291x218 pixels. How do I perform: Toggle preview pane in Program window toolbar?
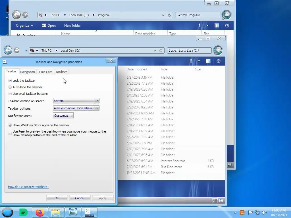217,26
